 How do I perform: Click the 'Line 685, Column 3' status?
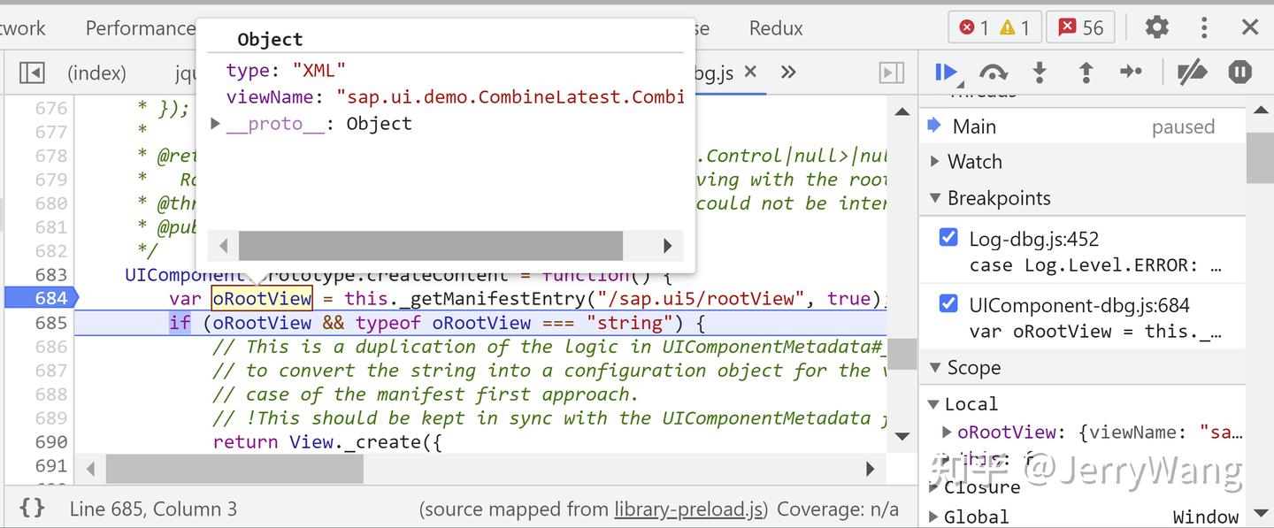[x=153, y=509]
